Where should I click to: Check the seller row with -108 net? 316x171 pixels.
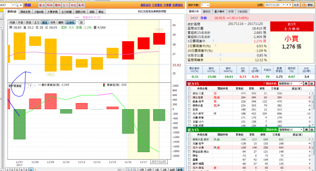pos(189,147)
